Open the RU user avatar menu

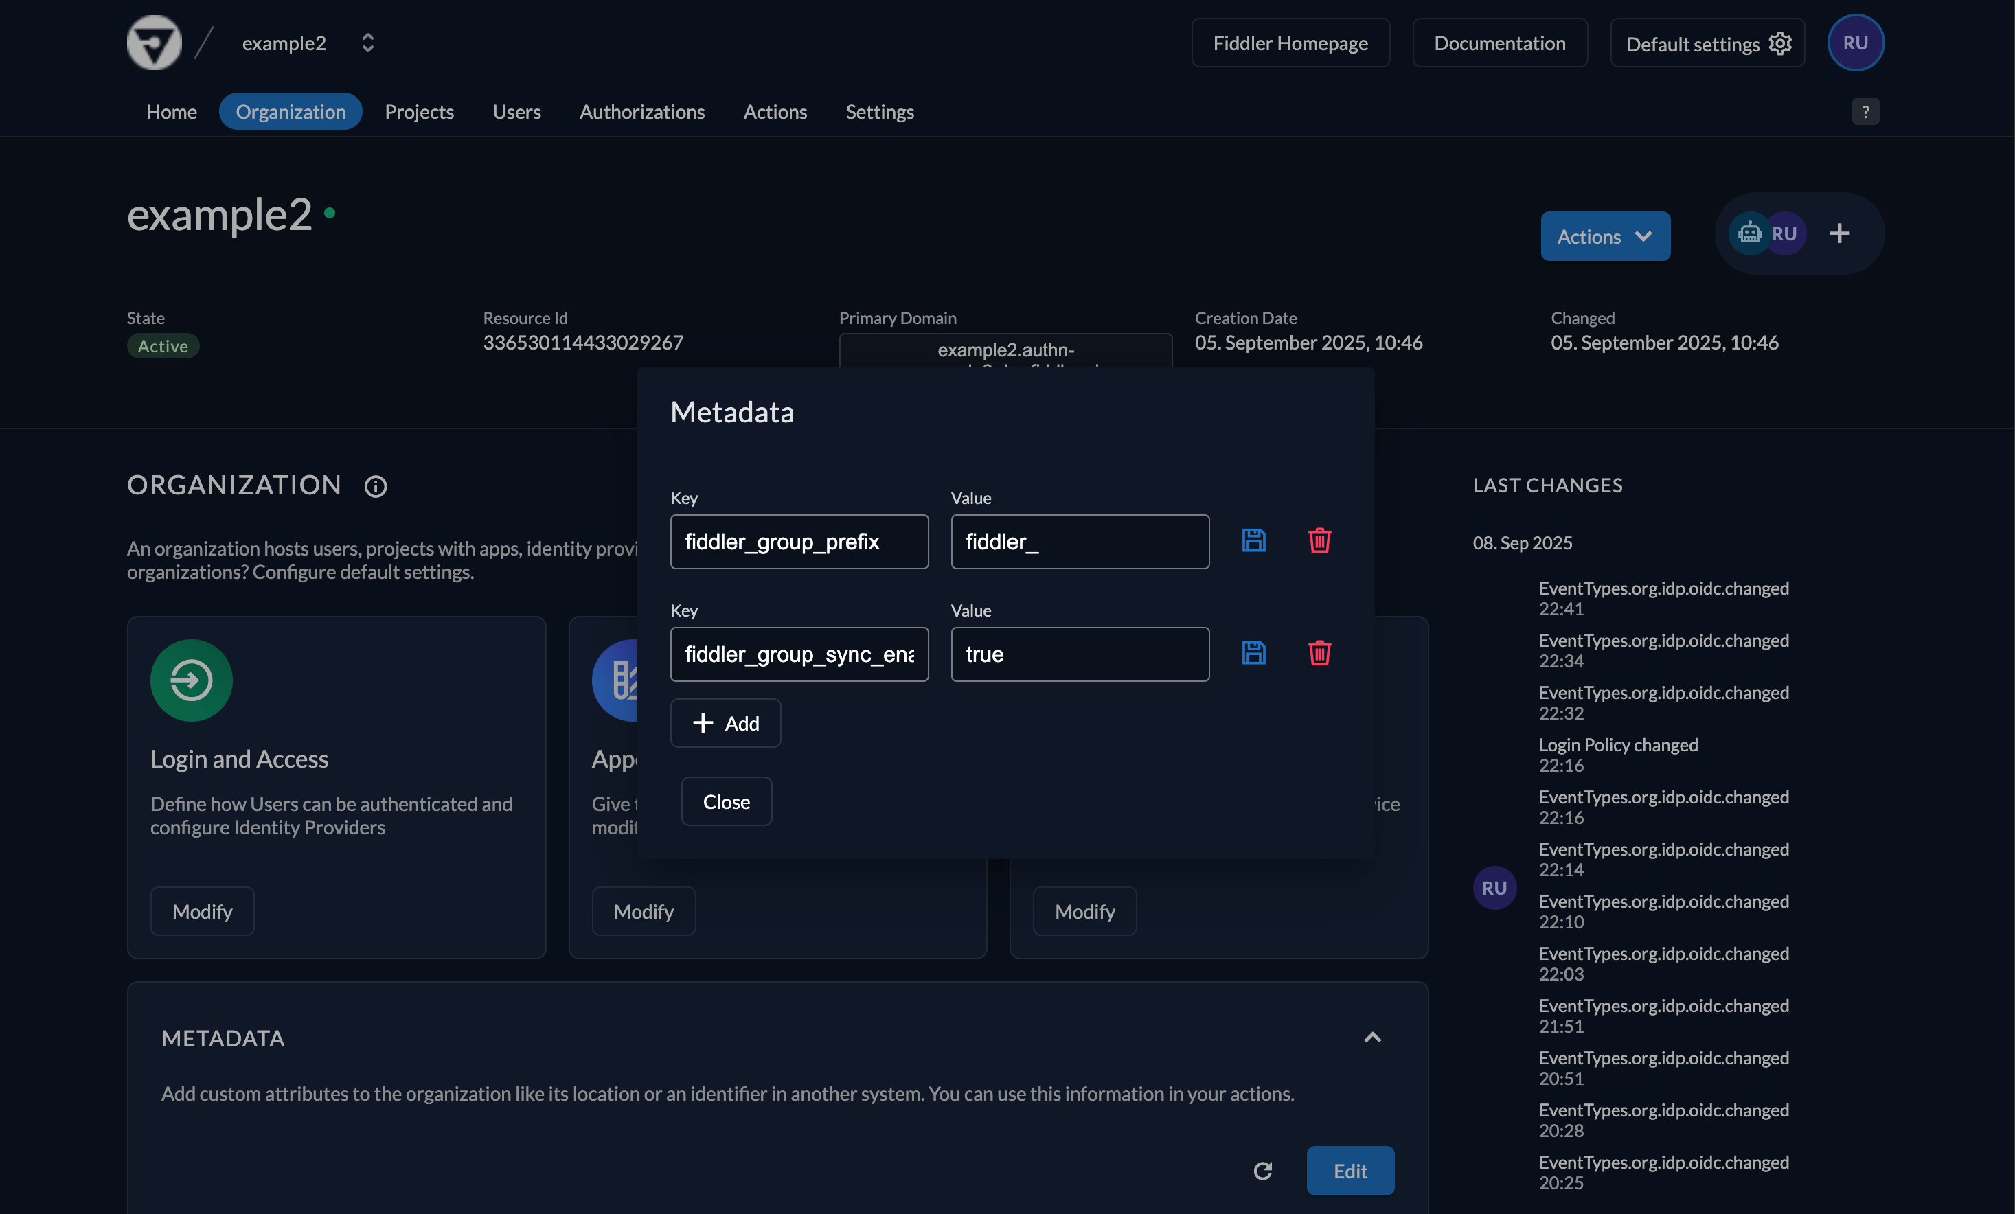1855,43
